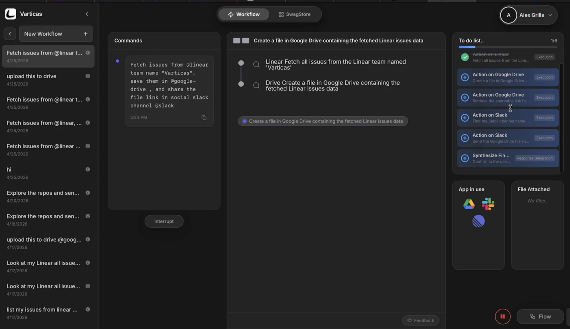
Task: Toggle the circle on 'Create a file in Google Drive' task
Action: point(465,77)
